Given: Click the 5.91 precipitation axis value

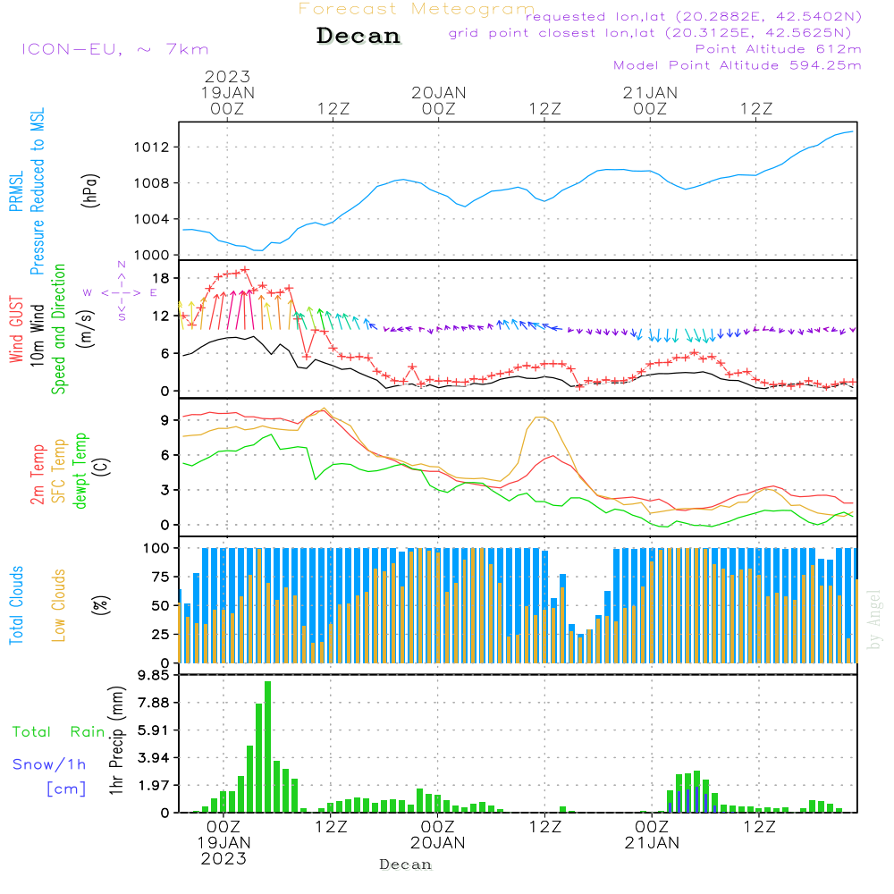Looking at the screenshot, I should (x=154, y=731).
